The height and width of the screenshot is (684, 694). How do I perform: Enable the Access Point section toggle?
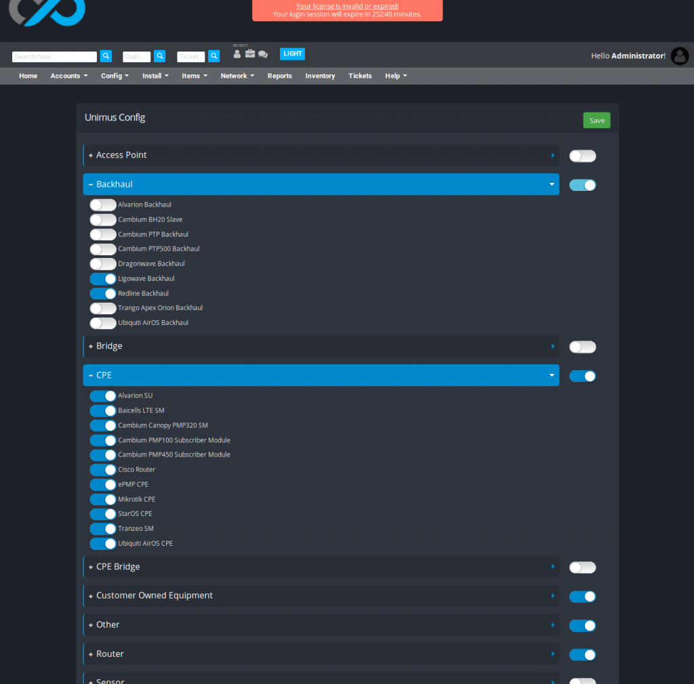coord(582,156)
